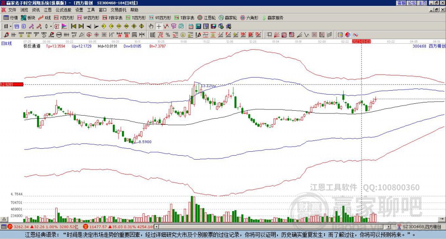Open the calculator icon
Image resolution: width=446 pixels, height=239 pixels.
coord(199,27)
